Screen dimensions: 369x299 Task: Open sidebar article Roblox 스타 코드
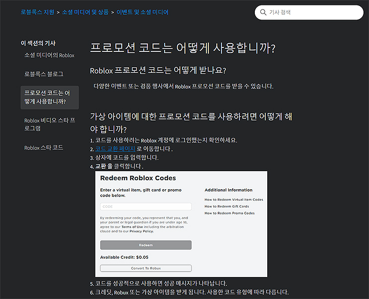[x=44, y=148]
